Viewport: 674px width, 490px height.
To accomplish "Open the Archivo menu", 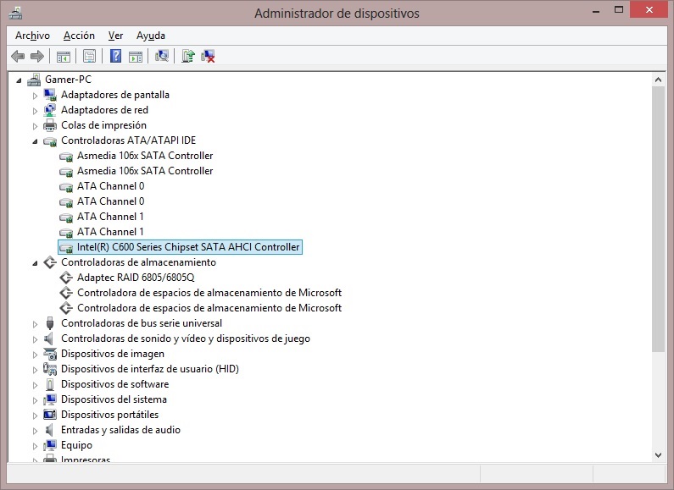I will [33, 36].
